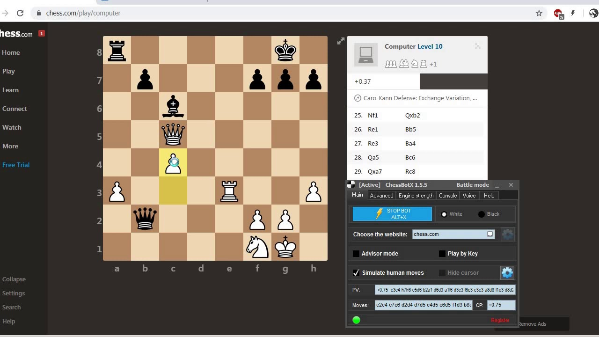Open the website chooser ellipsis button
The image size is (599, 337).
[490, 234]
